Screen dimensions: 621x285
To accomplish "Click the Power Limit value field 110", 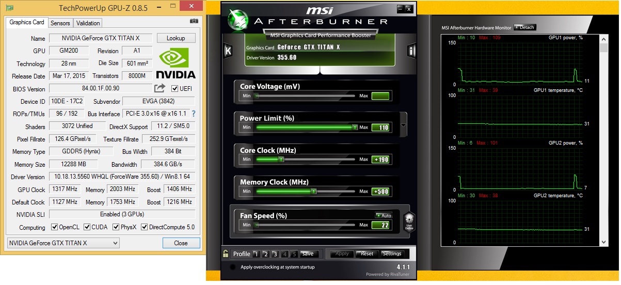I will (380, 128).
